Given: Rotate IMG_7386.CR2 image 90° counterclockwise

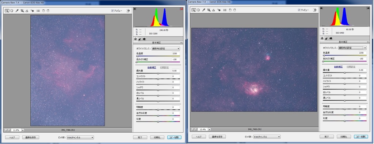Looking at the screenshot, I should coord(43,11).
